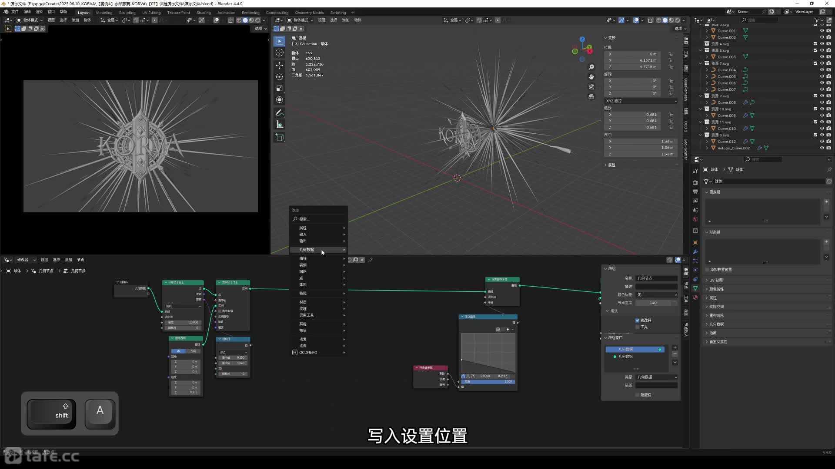Enable the 工具 usage checkbox
This screenshot has width=835, height=469.
(638, 327)
